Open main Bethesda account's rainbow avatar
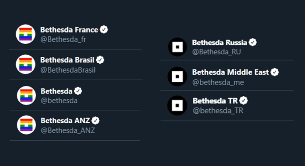Image resolution: width=305 pixels, height=166 pixels. pyautogui.click(x=26, y=95)
